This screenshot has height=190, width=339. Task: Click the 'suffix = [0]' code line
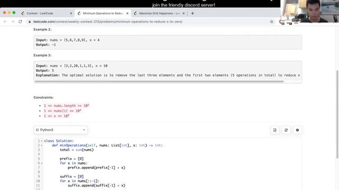pos(72,177)
